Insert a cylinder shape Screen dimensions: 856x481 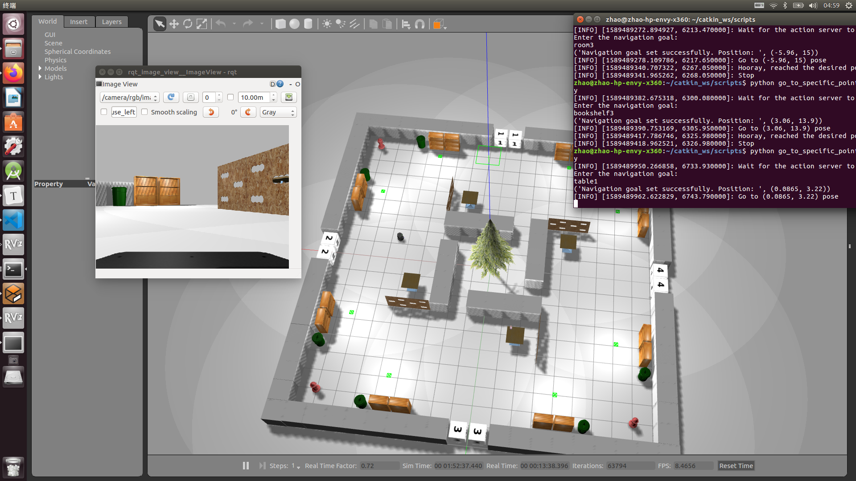[x=308, y=24]
